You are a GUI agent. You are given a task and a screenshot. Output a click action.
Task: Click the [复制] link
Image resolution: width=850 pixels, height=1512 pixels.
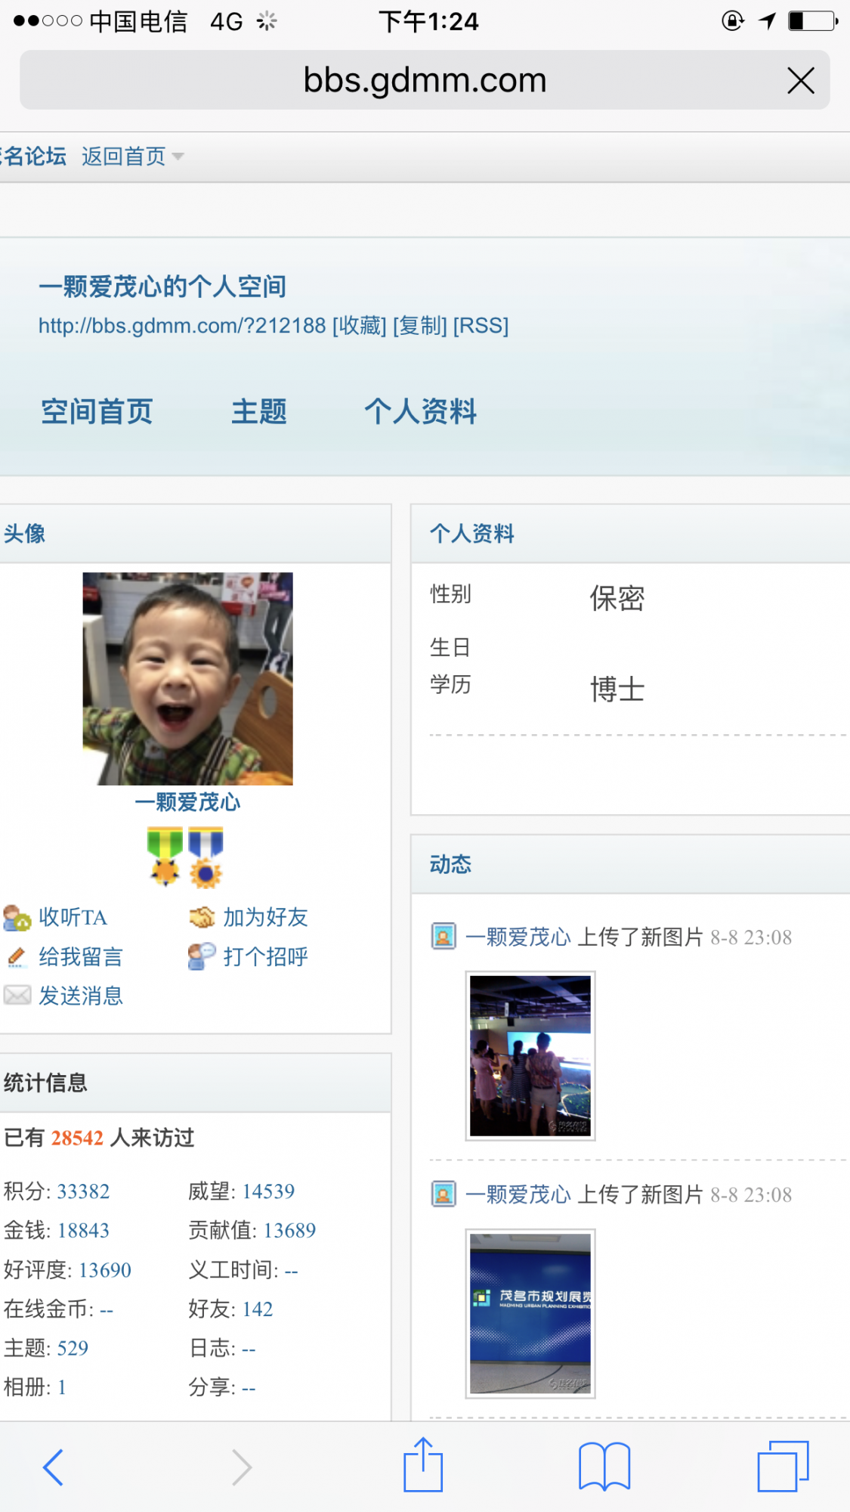(x=419, y=326)
